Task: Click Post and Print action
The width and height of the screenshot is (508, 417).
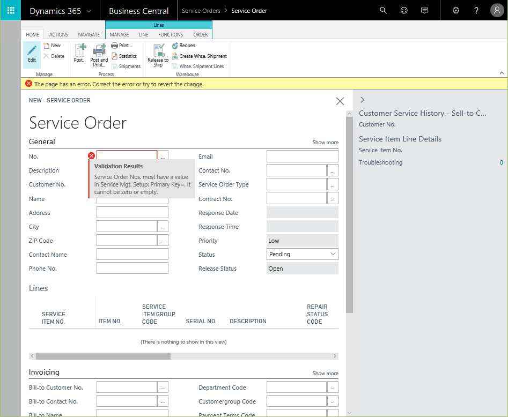Action: 99,55
